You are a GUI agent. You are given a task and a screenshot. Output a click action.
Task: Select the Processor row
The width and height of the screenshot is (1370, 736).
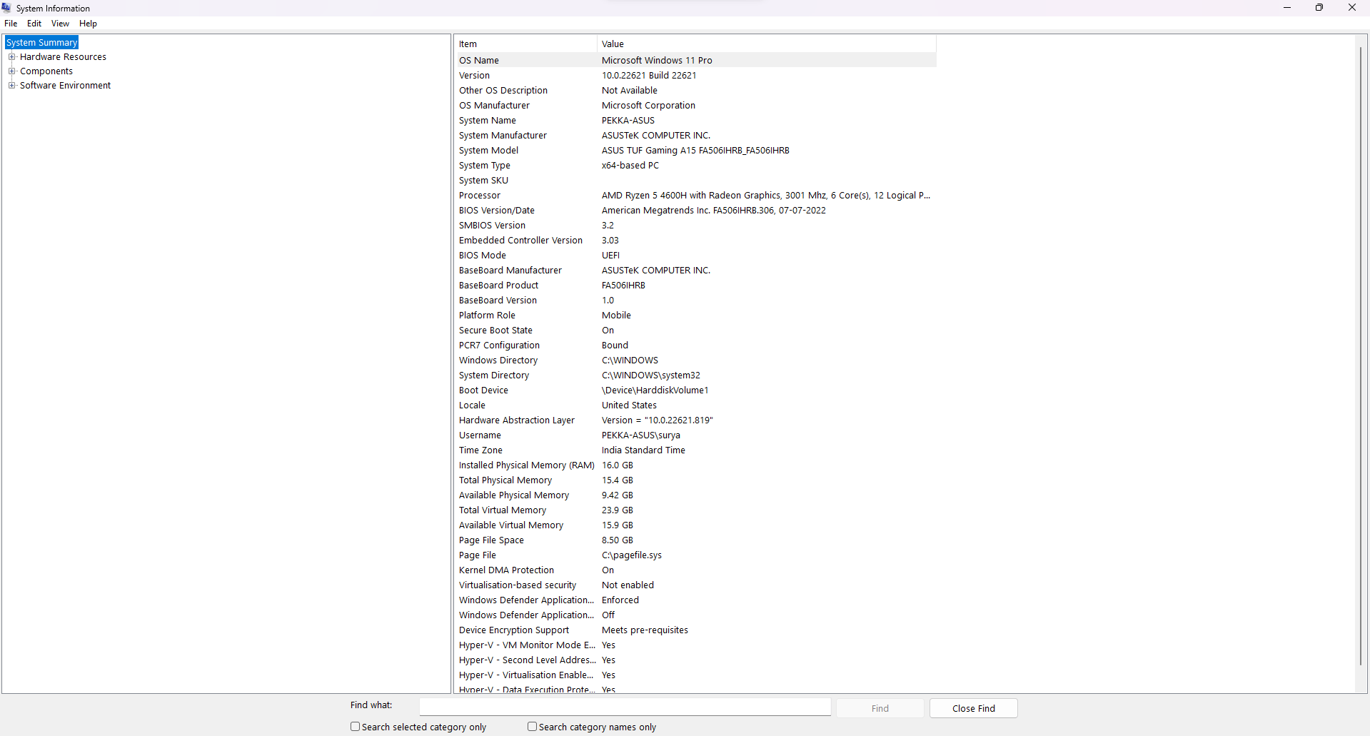[696, 196]
